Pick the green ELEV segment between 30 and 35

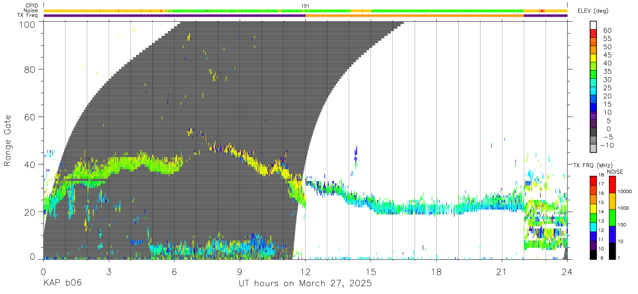tap(594, 75)
